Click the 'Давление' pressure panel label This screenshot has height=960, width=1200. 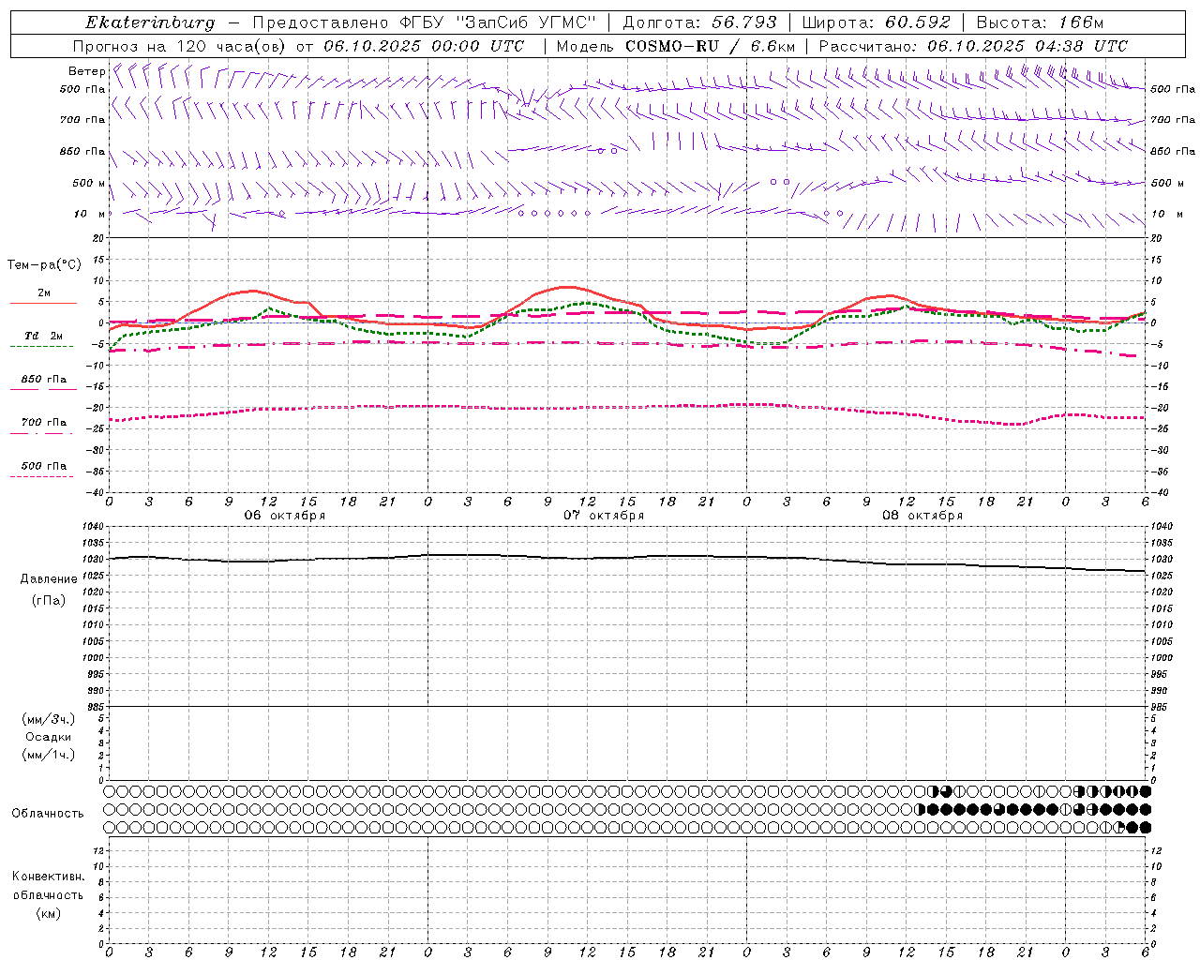click(x=49, y=579)
